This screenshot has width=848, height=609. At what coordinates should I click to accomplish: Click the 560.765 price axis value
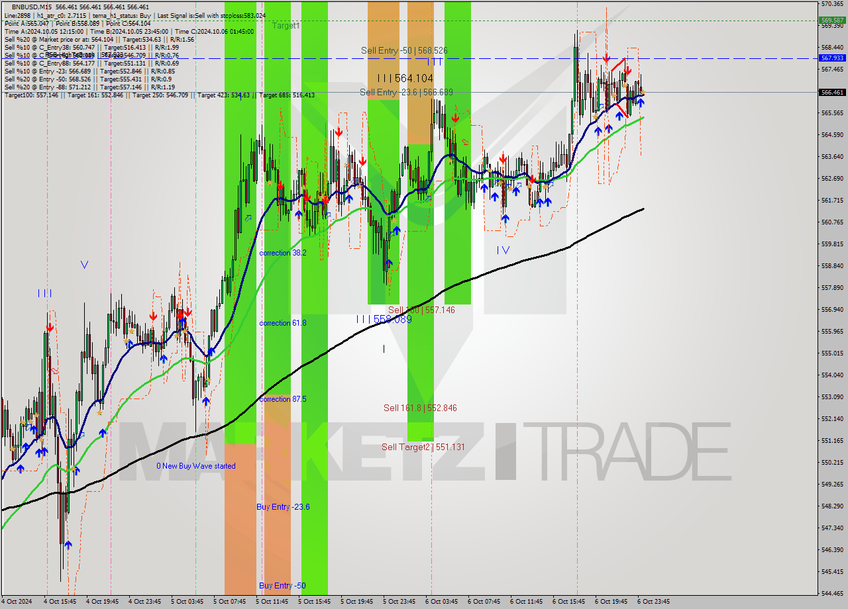(x=832, y=222)
